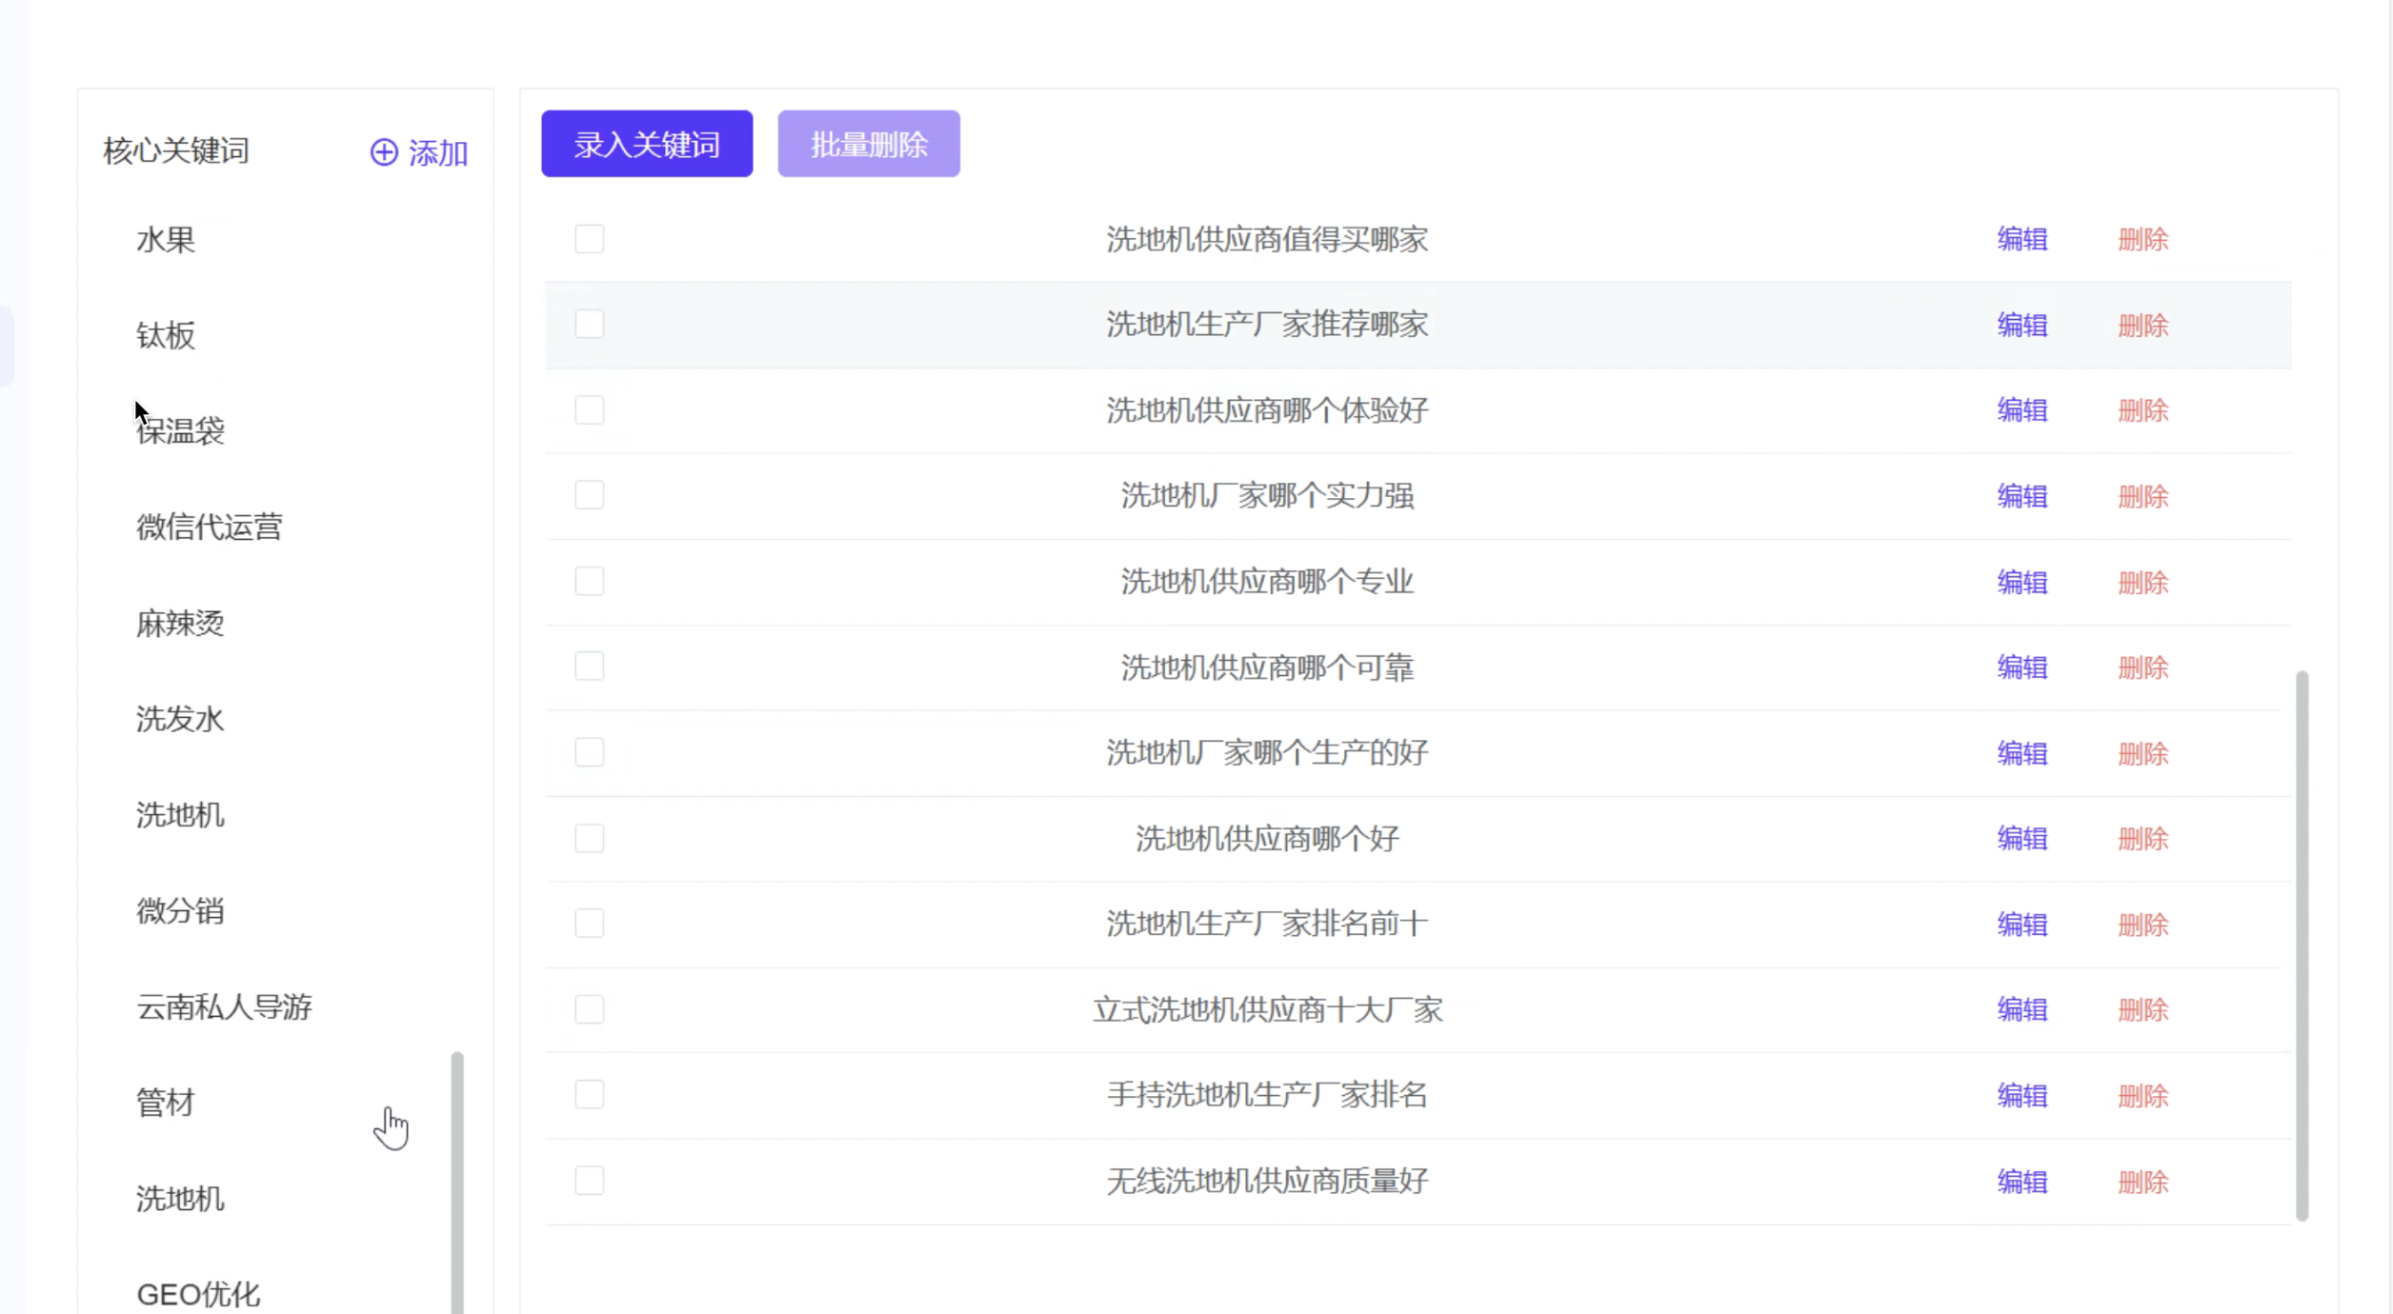Image resolution: width=2393 pixels, height=1314 pixels.
Task: Click the plus icon beside 添加
Action: 384,152
